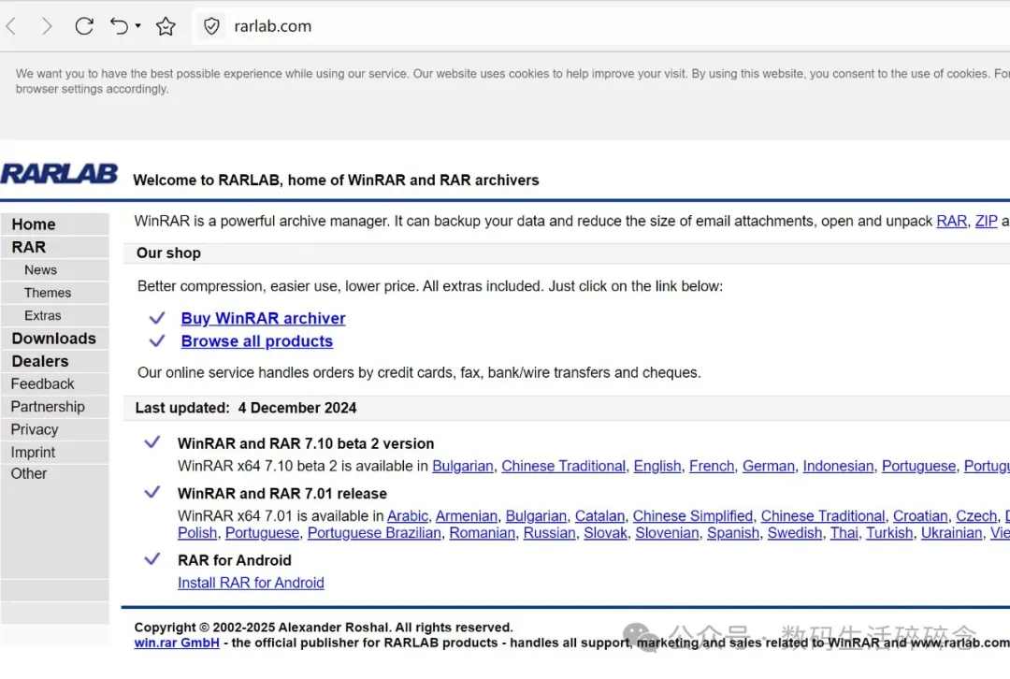
Task: Download 7.10 beta 2 in Indonesian
Action: (838, 467)
